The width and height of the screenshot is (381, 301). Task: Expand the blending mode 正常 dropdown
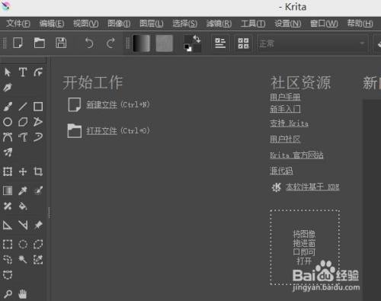coord(312,43)
